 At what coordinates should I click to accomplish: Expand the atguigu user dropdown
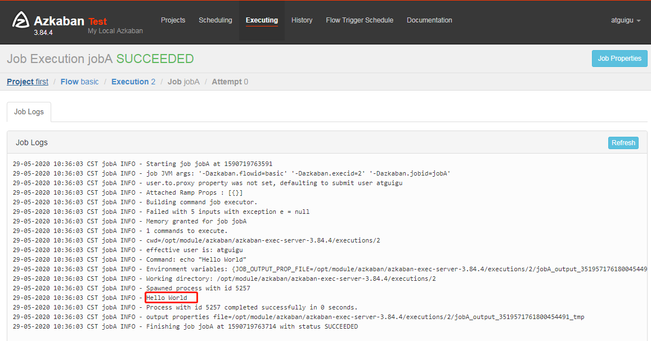click(626, 20)
